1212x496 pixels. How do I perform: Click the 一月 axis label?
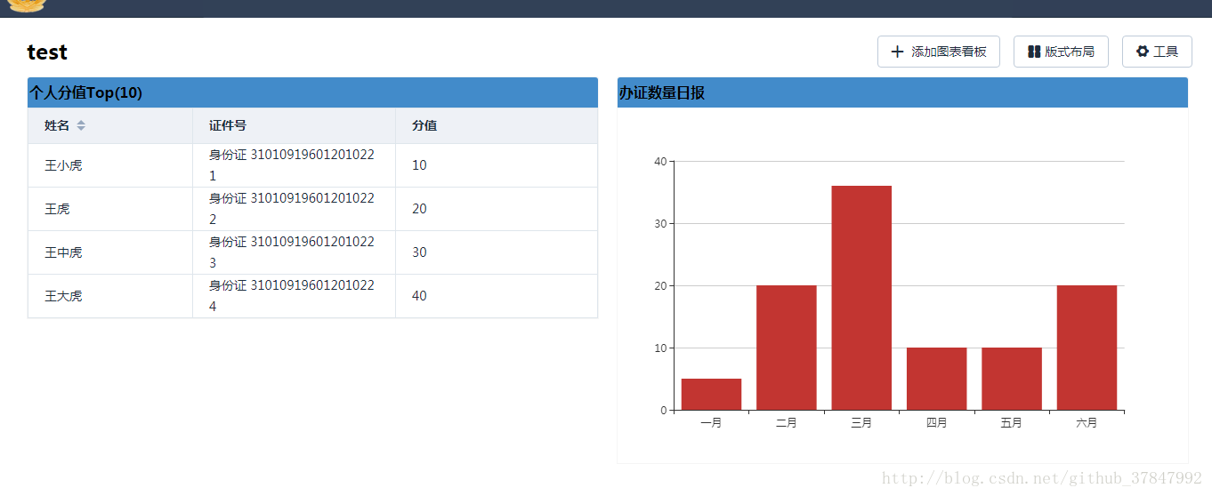[x=711, y=423]
